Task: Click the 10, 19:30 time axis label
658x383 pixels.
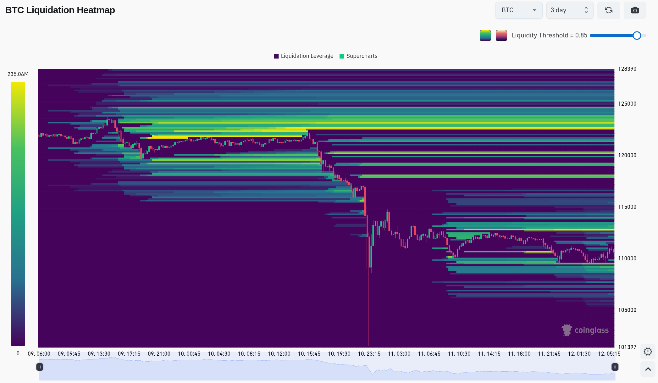Action: coord(339,354)
